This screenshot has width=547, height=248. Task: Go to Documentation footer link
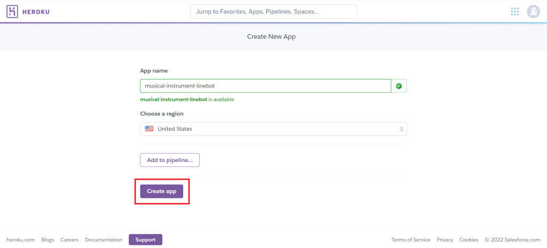(104, 240)
